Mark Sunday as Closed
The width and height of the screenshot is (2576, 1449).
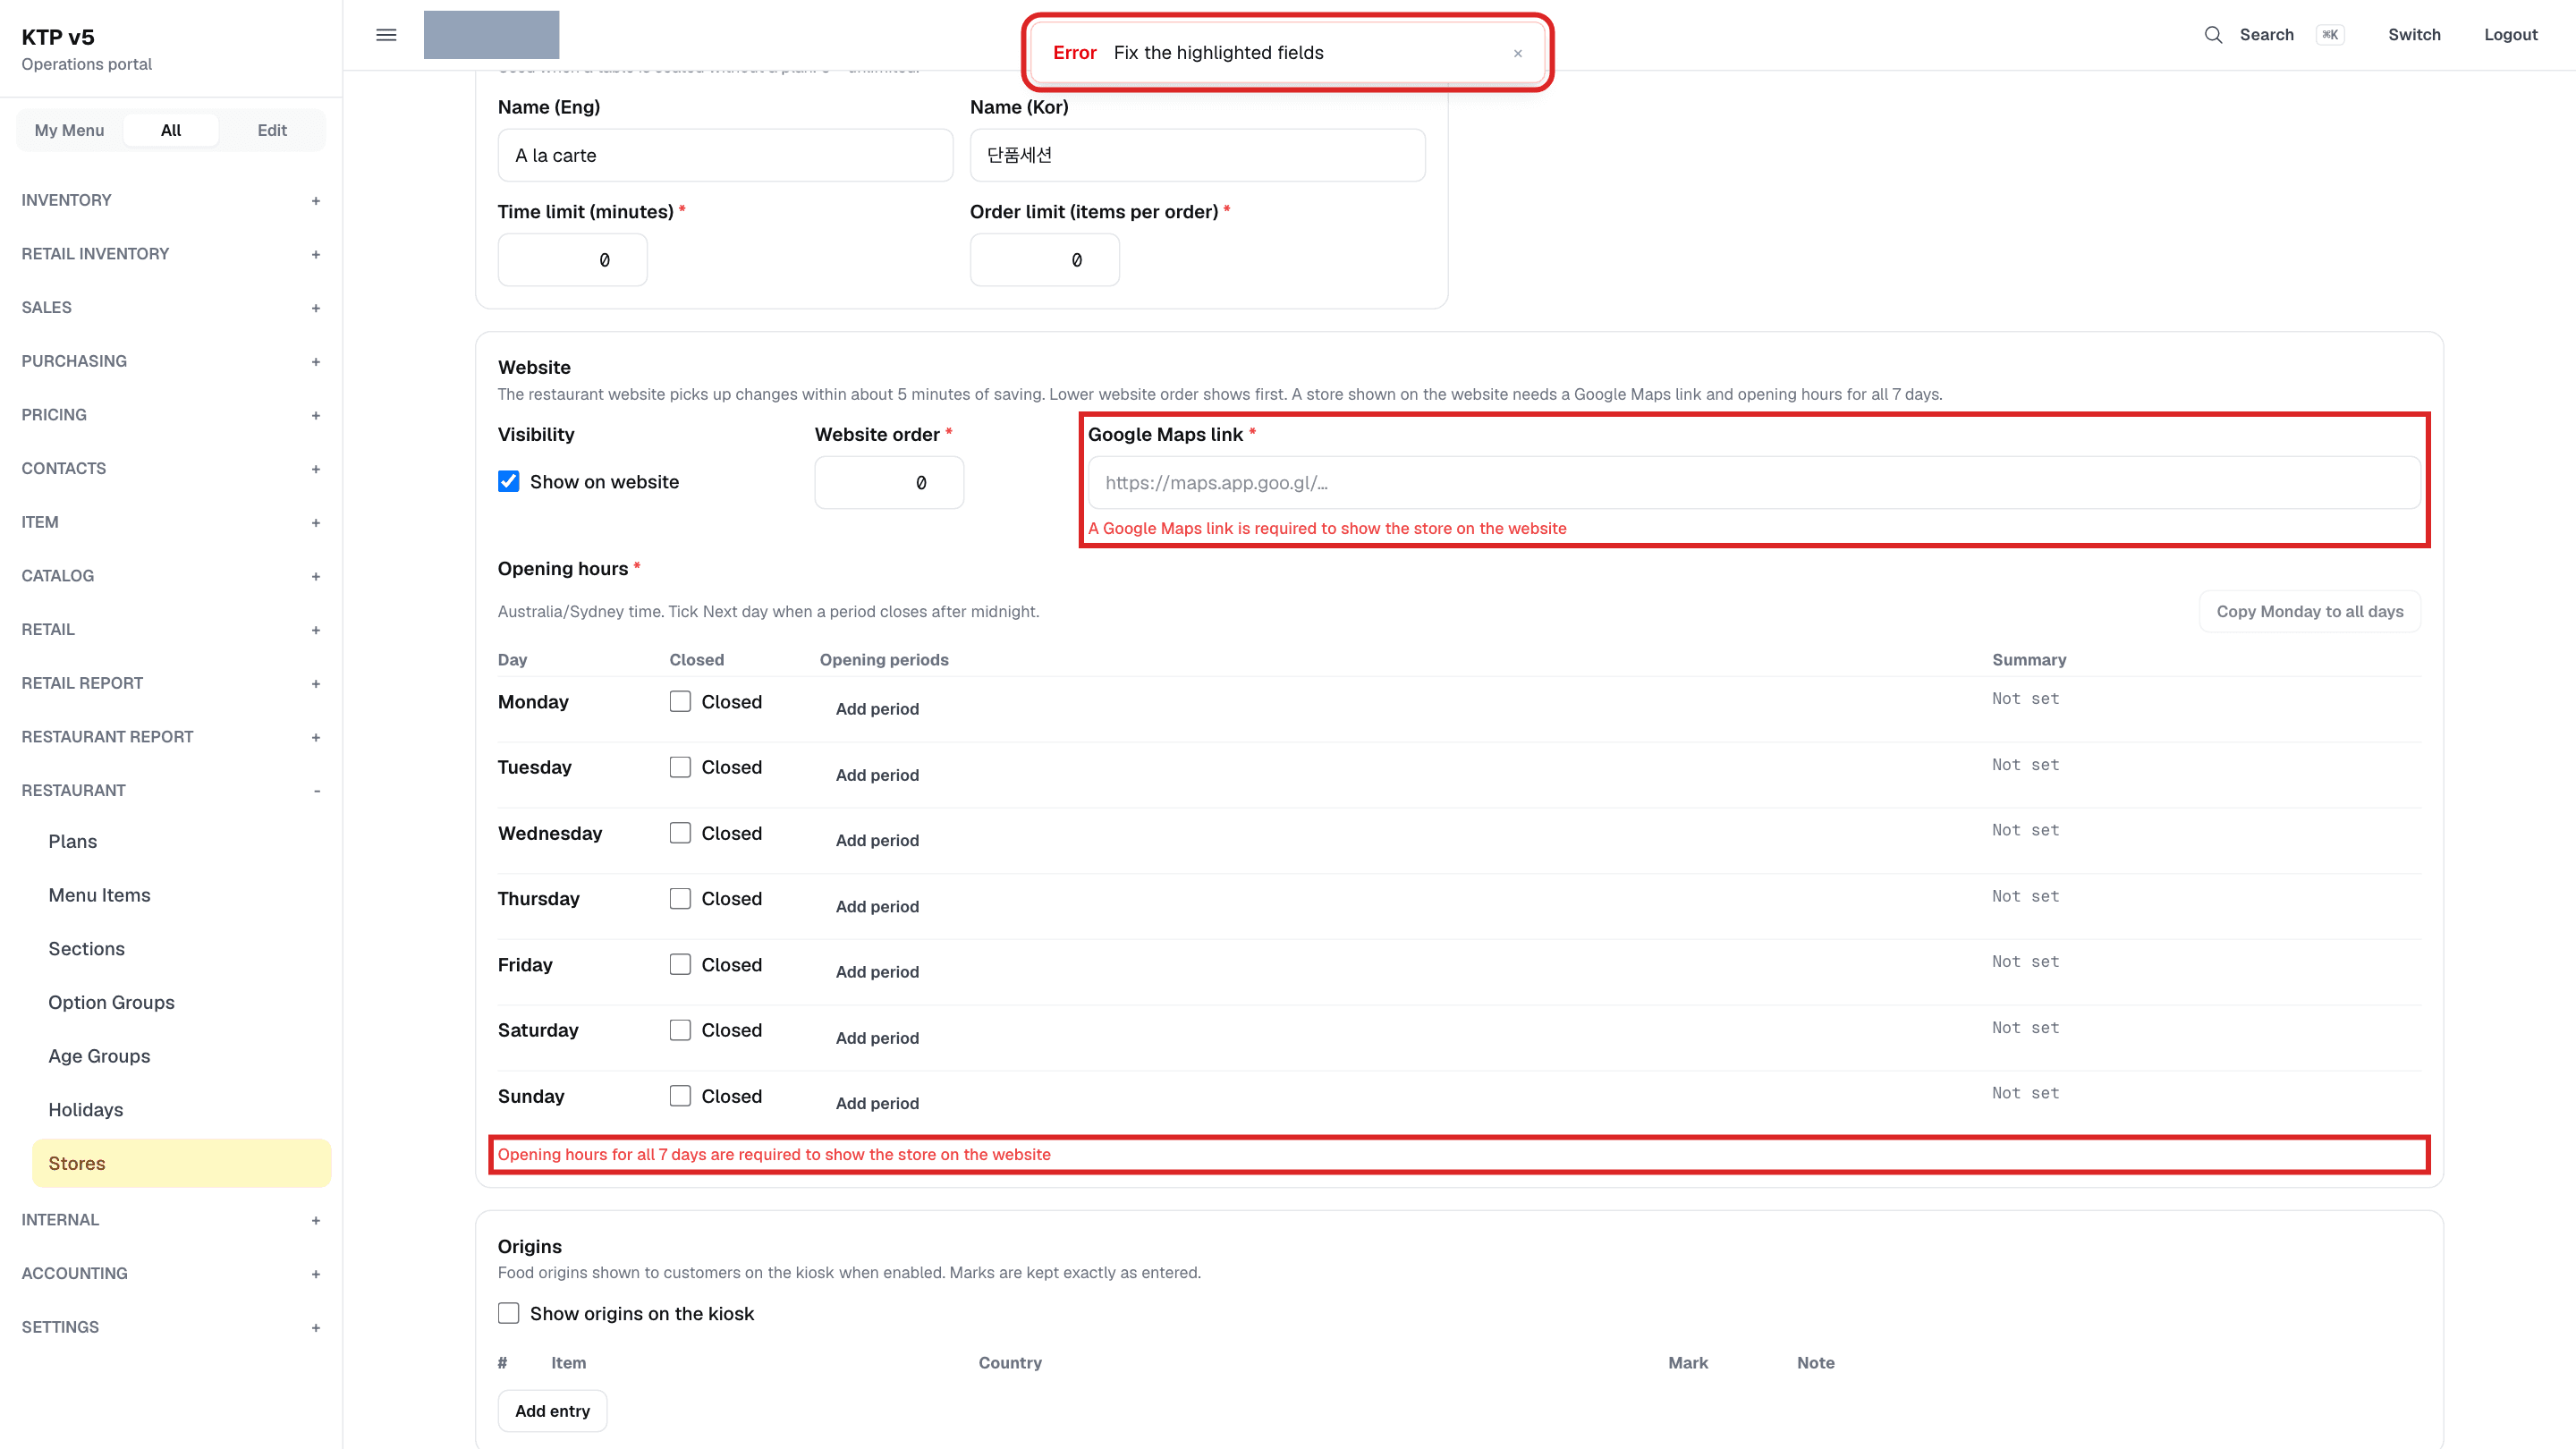tap(680, 1096)
